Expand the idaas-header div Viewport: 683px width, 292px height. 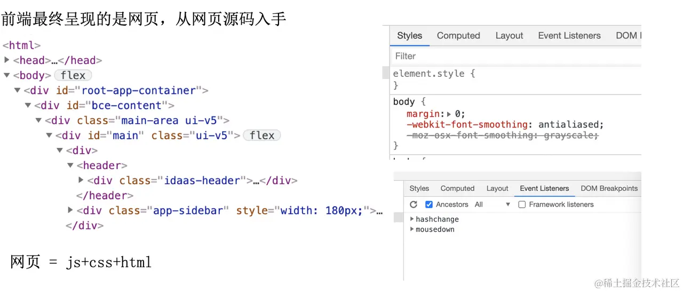click(x=81, y=180)
